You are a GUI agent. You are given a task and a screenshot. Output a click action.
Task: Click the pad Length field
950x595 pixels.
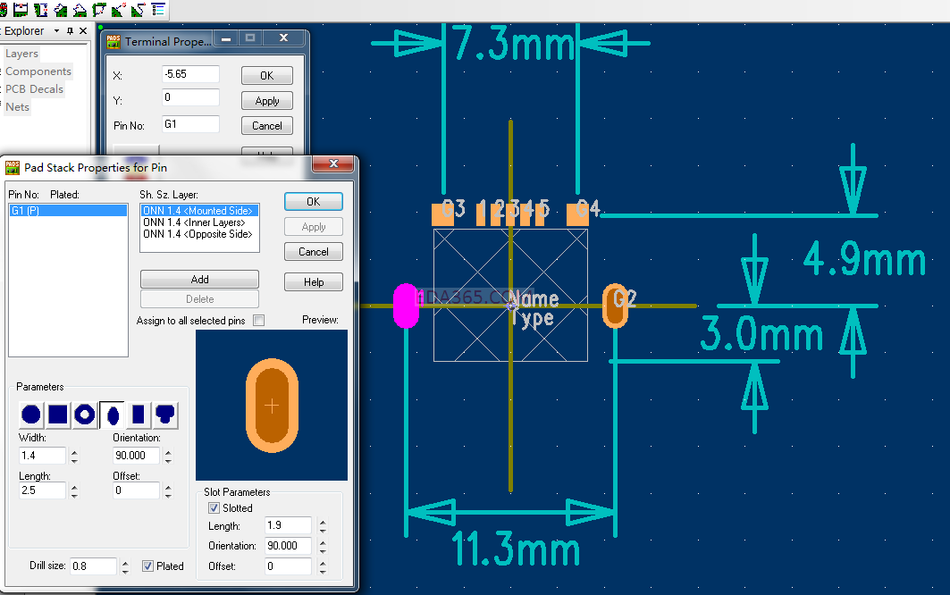tap(42, 490)
